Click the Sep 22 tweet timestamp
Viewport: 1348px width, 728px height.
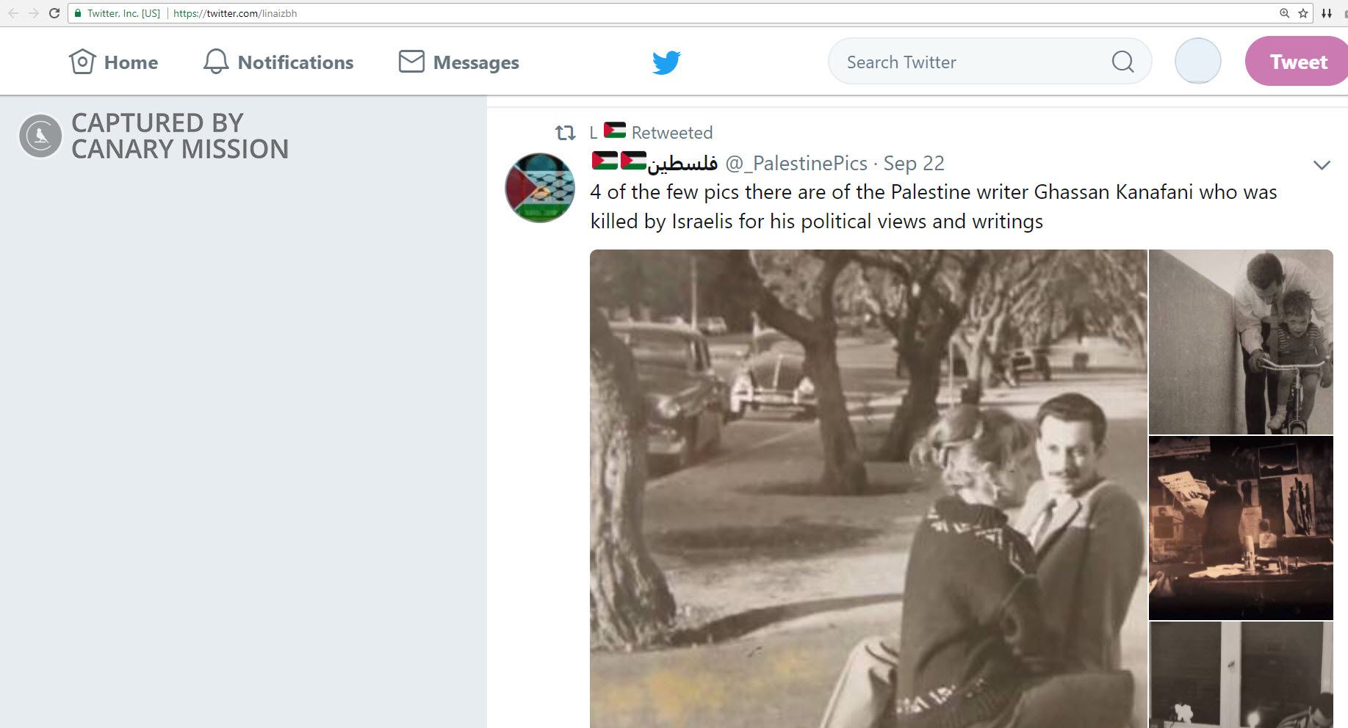[x=914, y=163]
